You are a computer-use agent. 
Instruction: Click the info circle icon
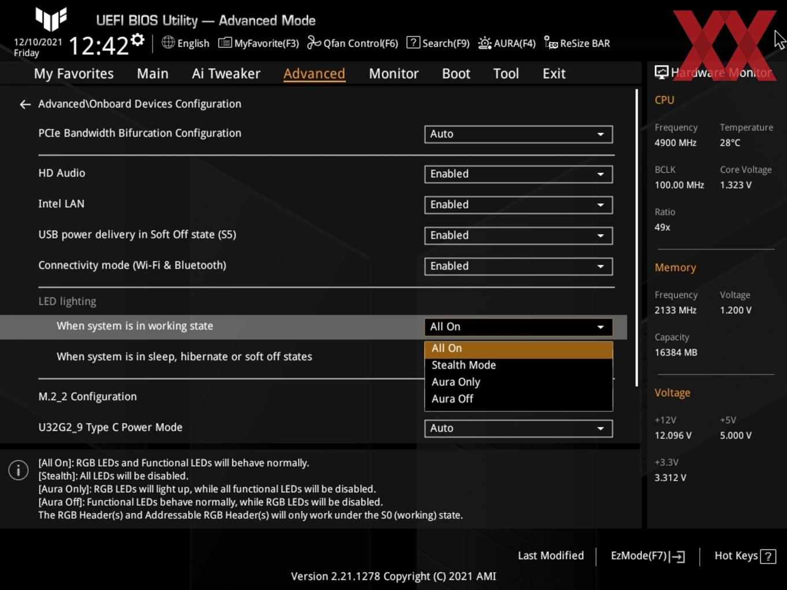(x=19, y=470)
